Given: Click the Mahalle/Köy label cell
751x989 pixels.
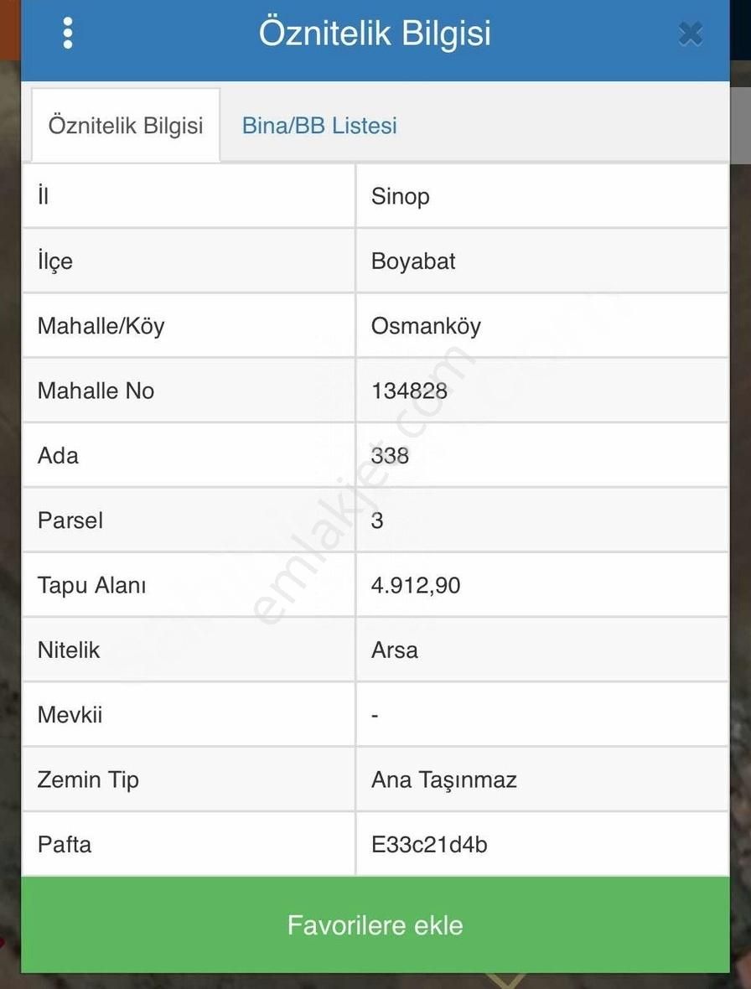Looking at the screenshot, I should click(189, 326).
